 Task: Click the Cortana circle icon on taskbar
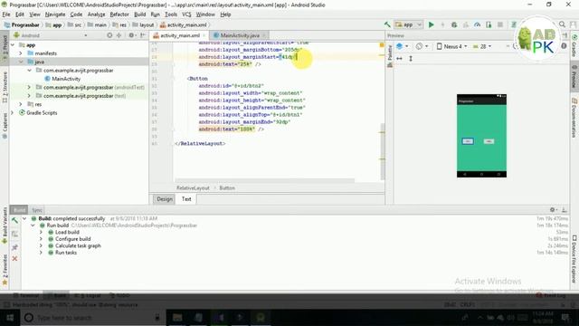pos(29,318)
